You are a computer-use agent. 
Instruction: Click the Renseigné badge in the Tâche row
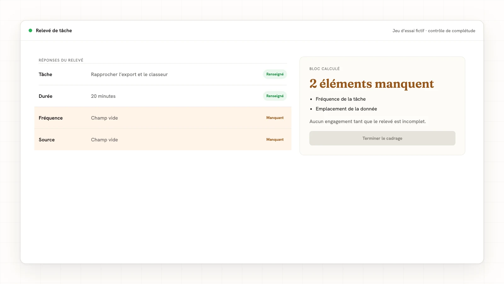coord(275,74)
